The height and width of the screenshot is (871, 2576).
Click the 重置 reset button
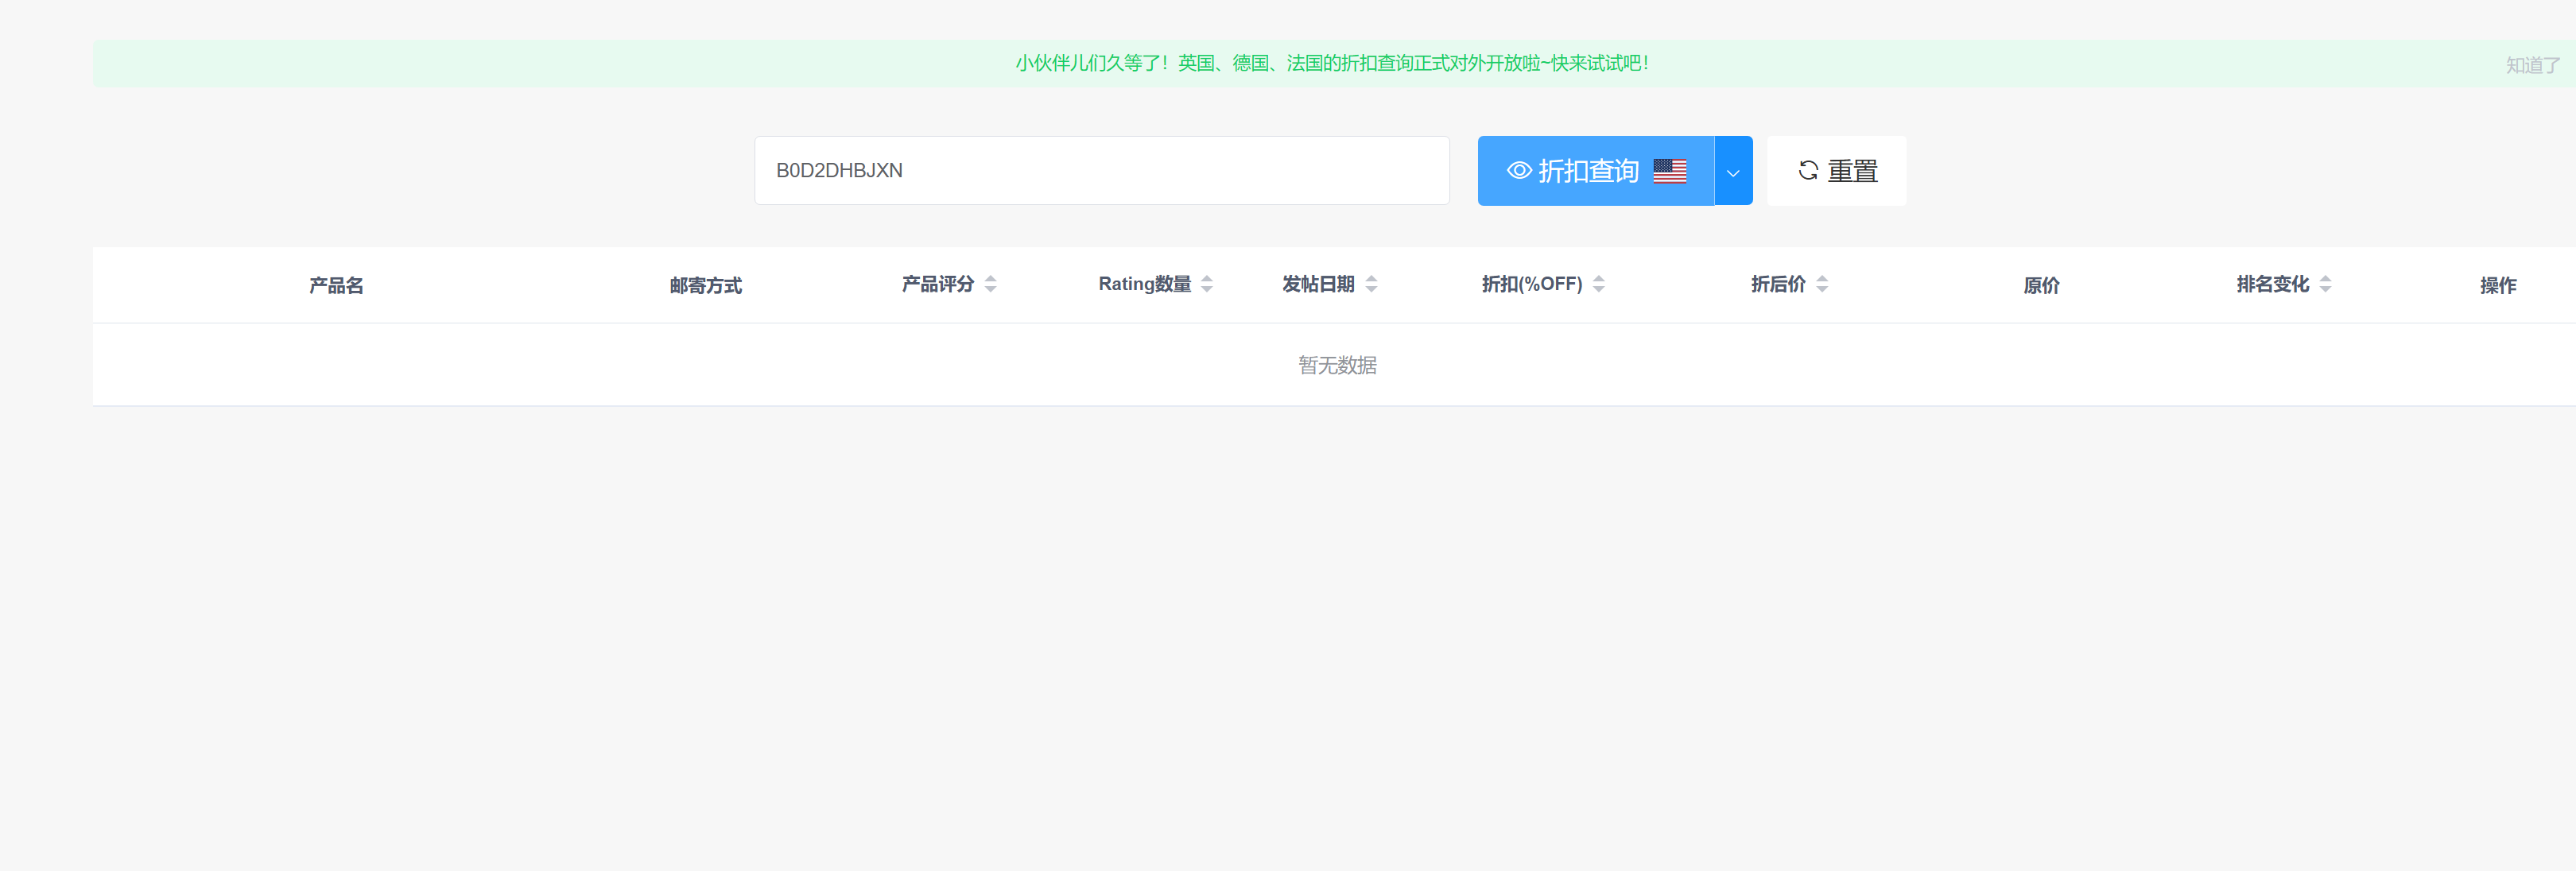tap(1837, 170)
